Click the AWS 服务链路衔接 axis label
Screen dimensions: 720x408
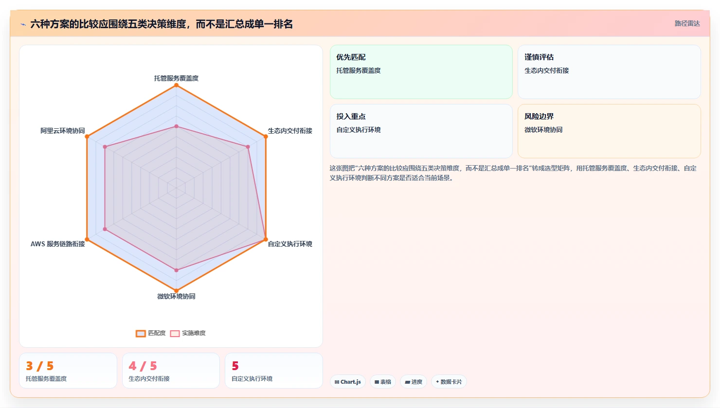tap(57, 244)
